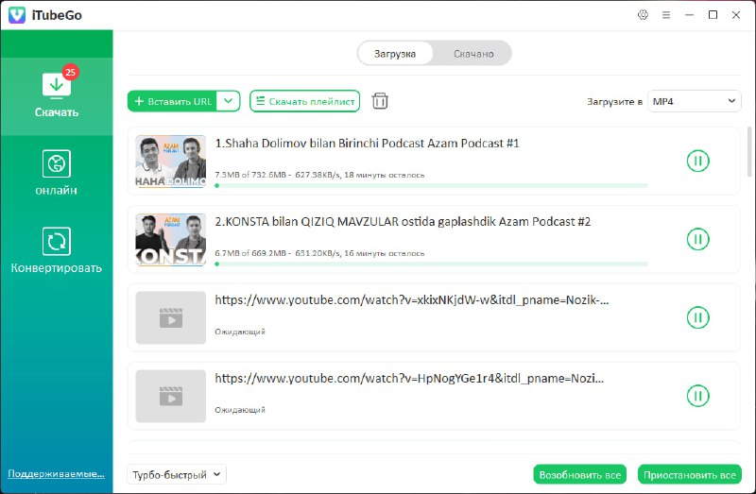
Task: Minimize the iTubeGo window
Action: pyautogui.click(x=690, y=15)
